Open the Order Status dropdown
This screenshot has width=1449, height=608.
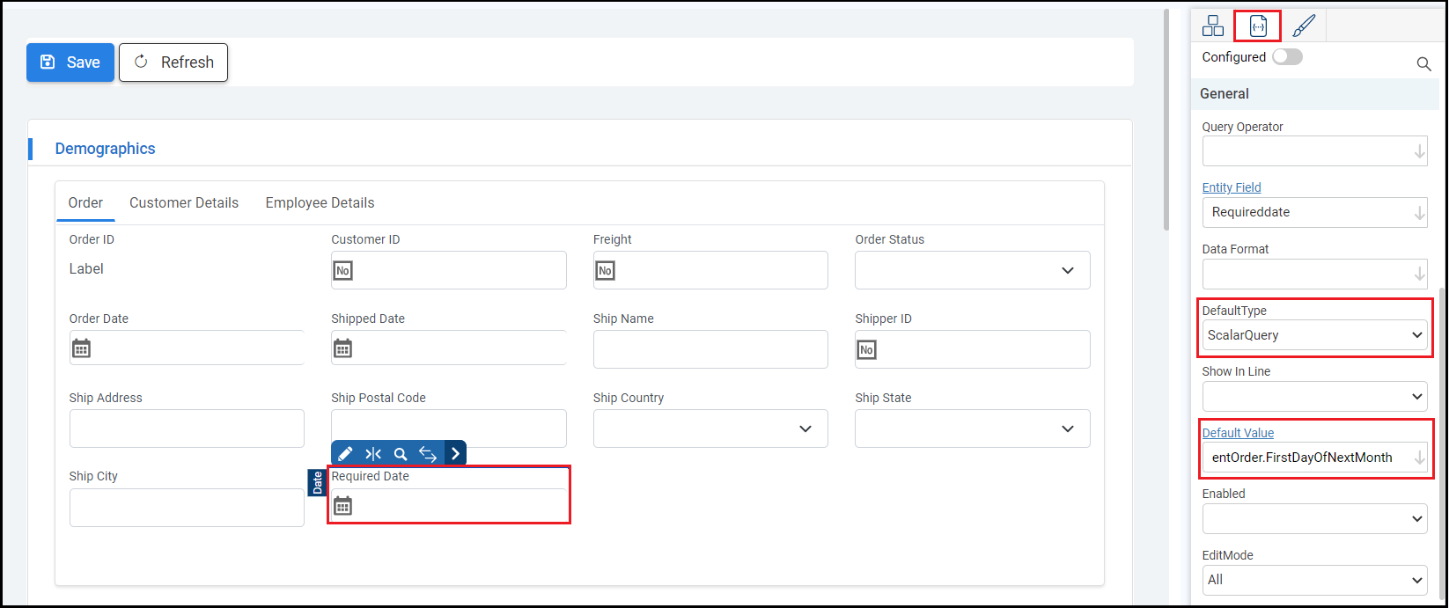[x=972, y=270]
